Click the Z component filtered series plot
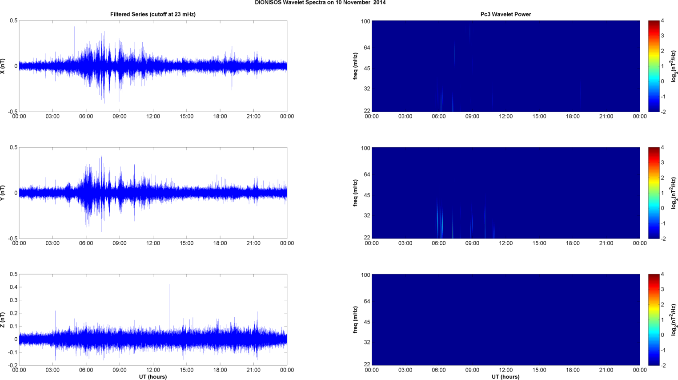 pos(153,320)
